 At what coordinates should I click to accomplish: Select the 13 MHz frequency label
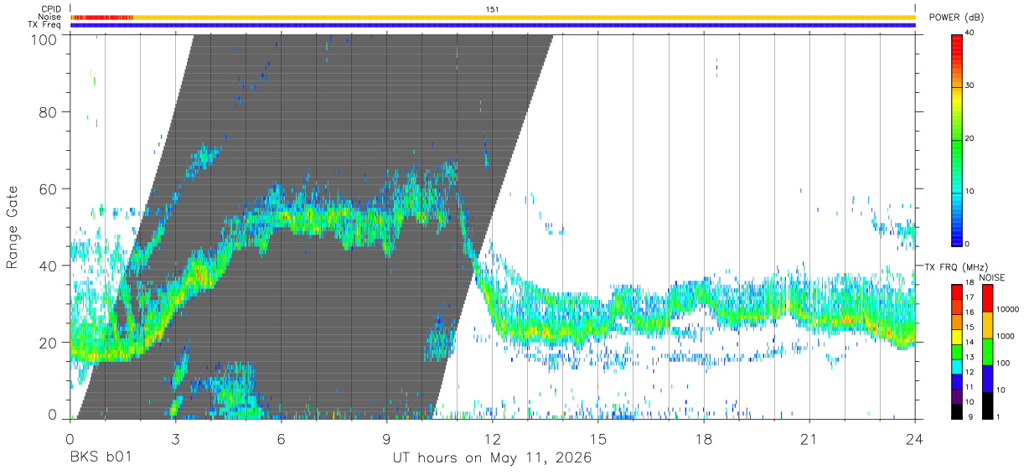(x=971, y=357)
